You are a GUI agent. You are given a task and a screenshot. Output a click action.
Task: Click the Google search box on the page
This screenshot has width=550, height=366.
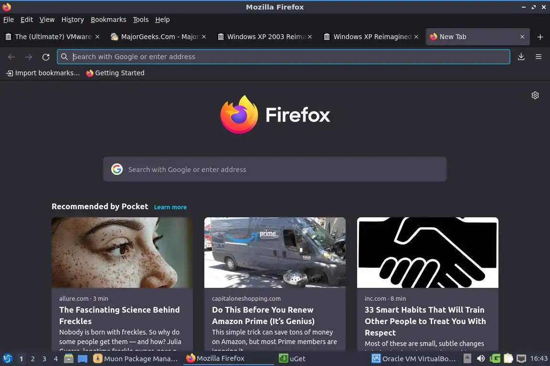[275, 170]
